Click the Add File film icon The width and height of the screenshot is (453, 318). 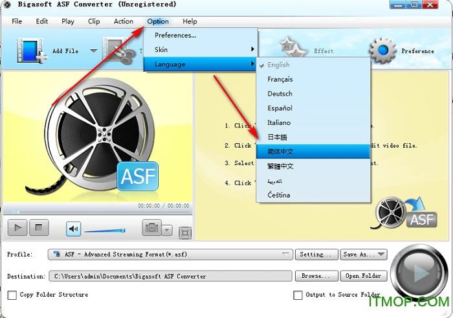tap(29, 51)
